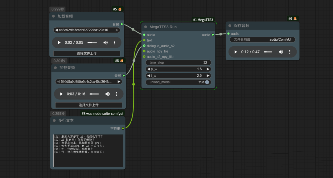Viewport: 333px width, 178px height.
Task: Click the audio_s2_npy_file input port
Action: click(144, 57)
